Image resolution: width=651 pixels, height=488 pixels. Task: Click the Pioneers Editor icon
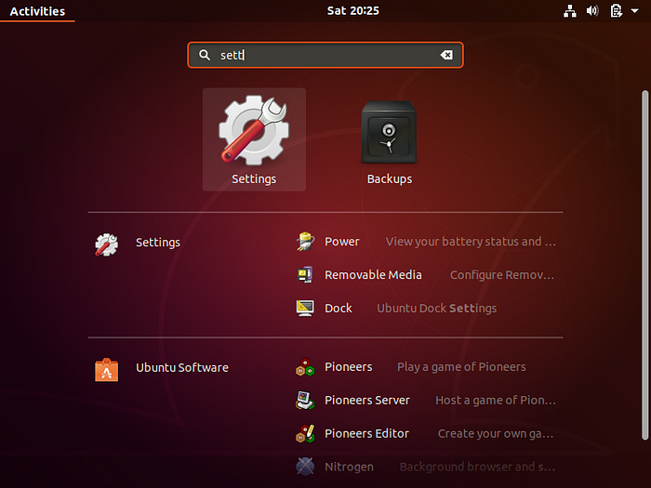(305, 434)
